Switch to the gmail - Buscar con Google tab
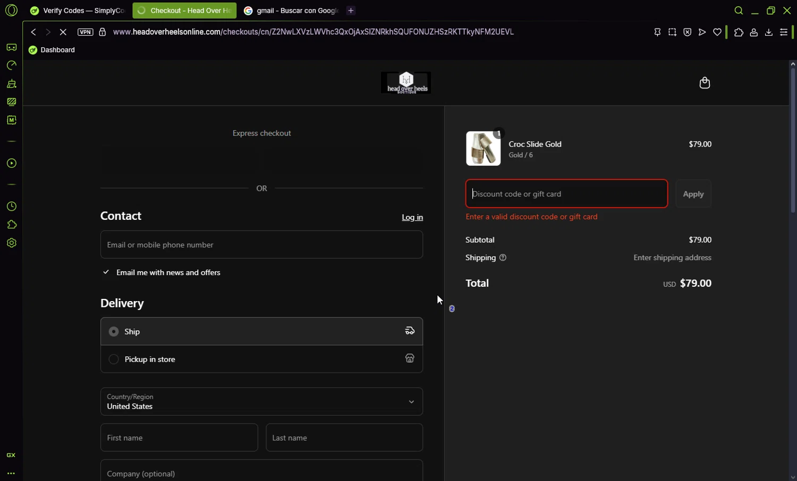The height and width of the screenshot is (481, 797). (x=291, y=11)
